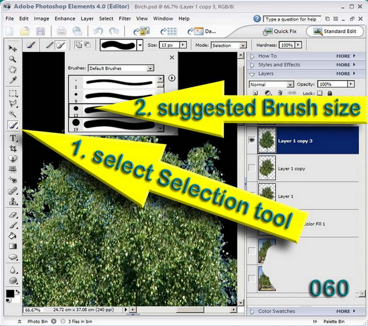Click the Save floppy-disk icon
This screenshot has height=326, width=368.
click(x=40, y=32)
